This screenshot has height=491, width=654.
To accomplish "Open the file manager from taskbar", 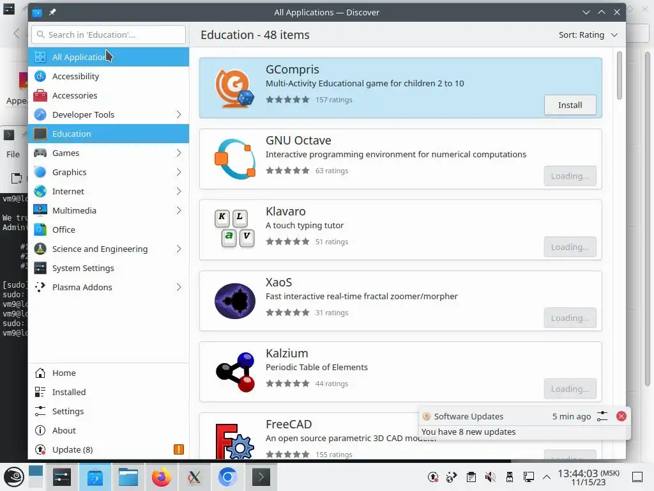I will [x=128, y=477].
